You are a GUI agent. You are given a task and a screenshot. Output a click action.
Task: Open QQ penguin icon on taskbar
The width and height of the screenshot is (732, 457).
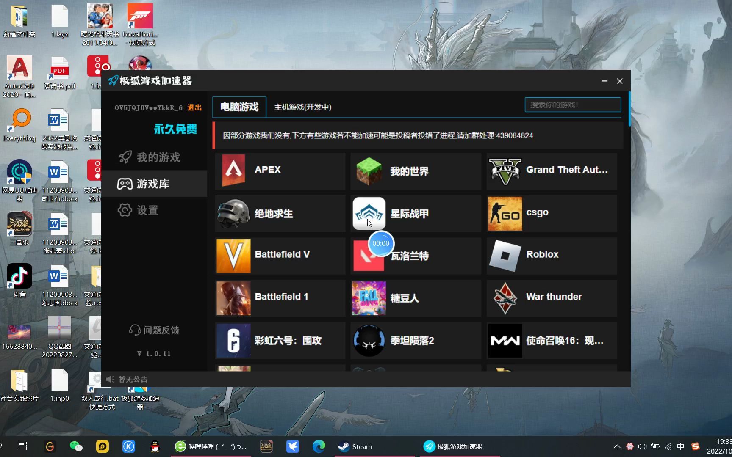click(x=155, y=446)
